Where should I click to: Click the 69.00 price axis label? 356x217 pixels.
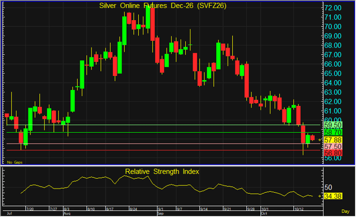coord(333,36)
